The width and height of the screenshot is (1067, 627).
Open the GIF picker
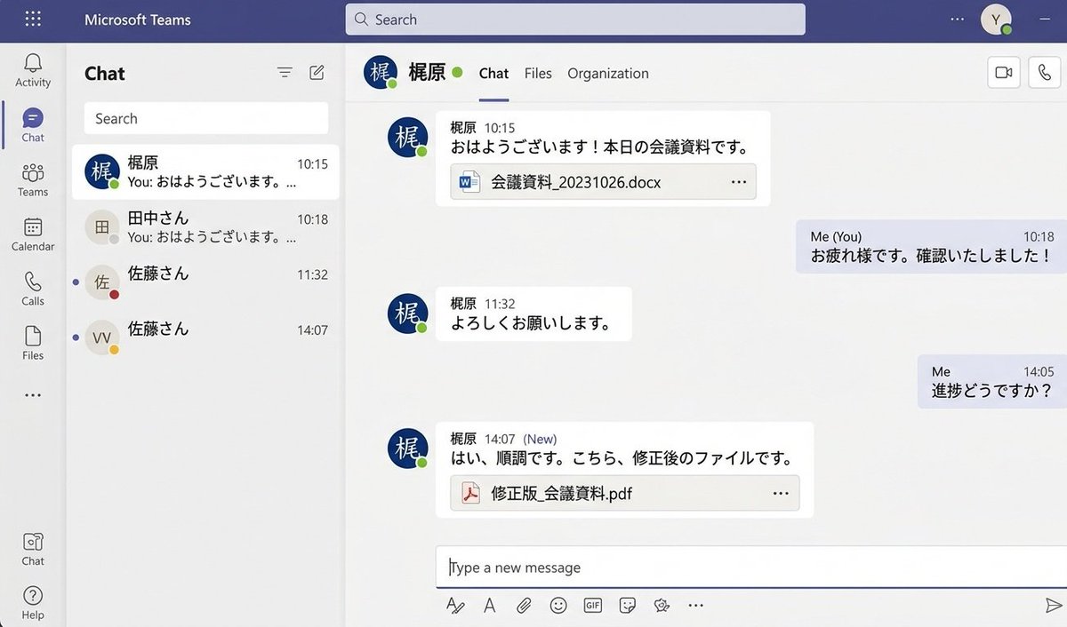tap(593, 606)
